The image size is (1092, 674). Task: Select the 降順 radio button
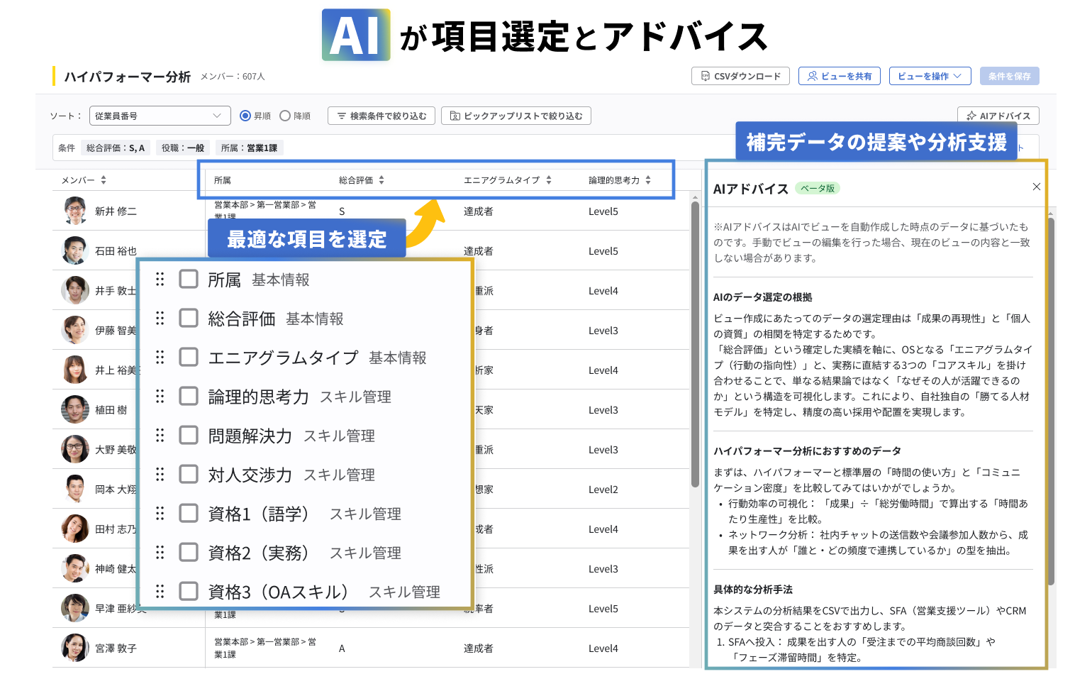285,116
